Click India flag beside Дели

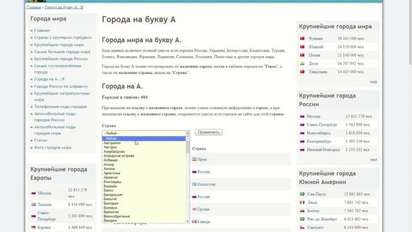[x=302, y=63]
